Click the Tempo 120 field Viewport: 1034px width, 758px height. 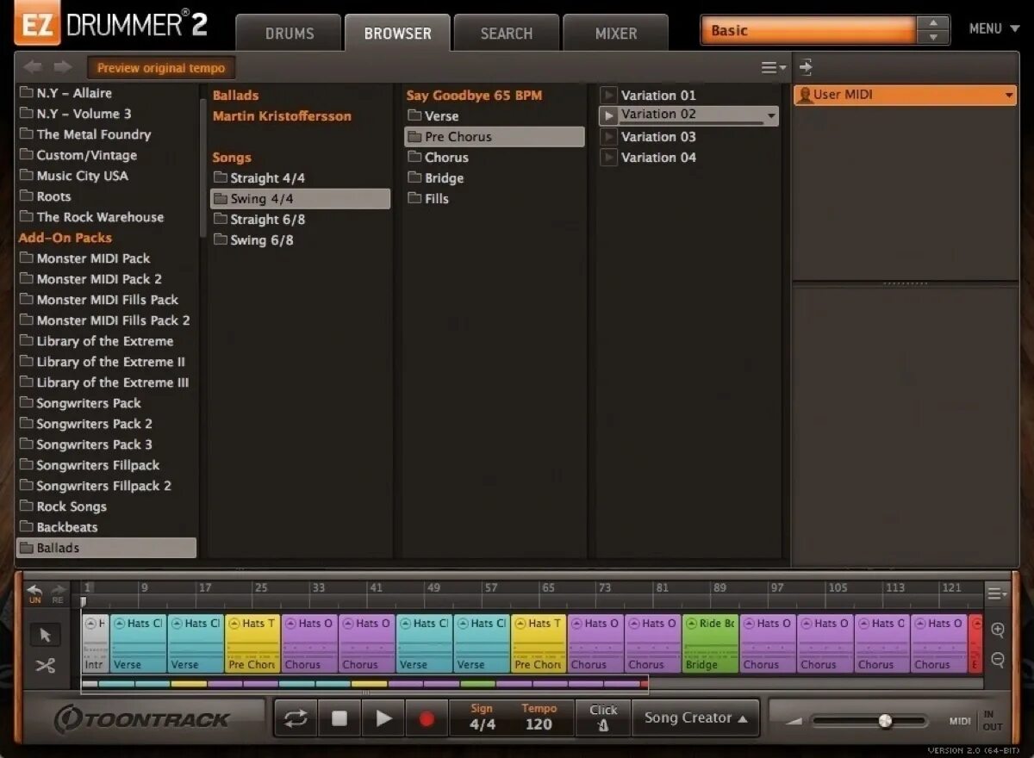539,718
